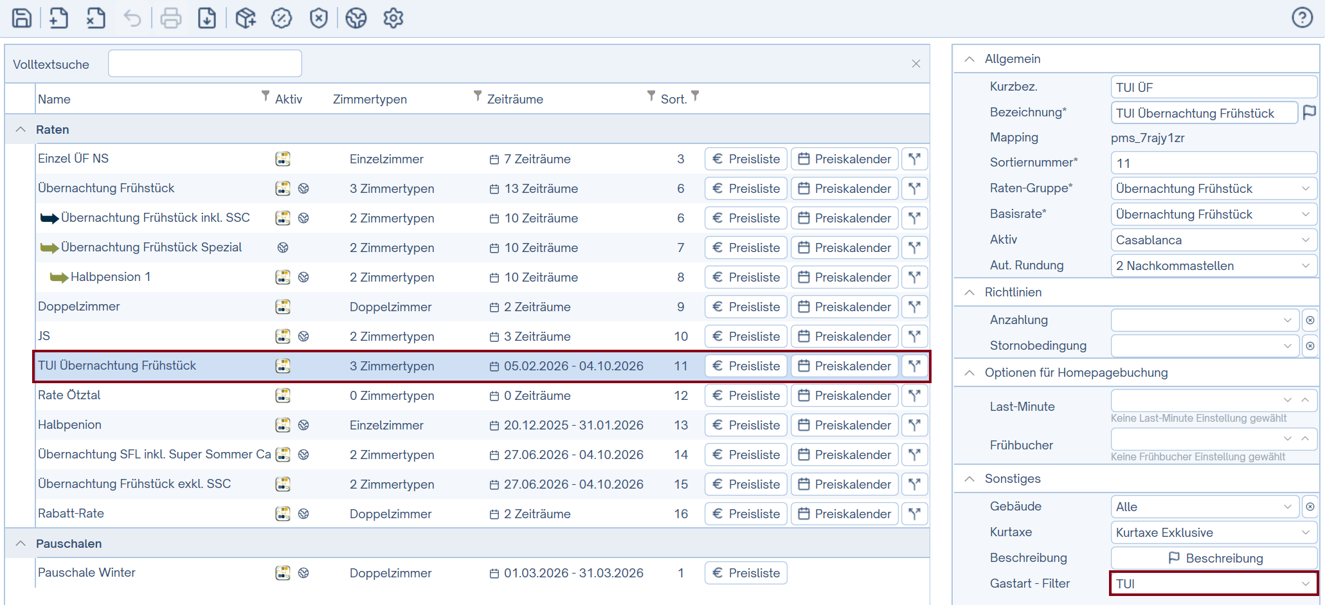Open the Gastart - Filter dropdown showing TUI
Screen dimensions: 1325x605
(1214, 584)
